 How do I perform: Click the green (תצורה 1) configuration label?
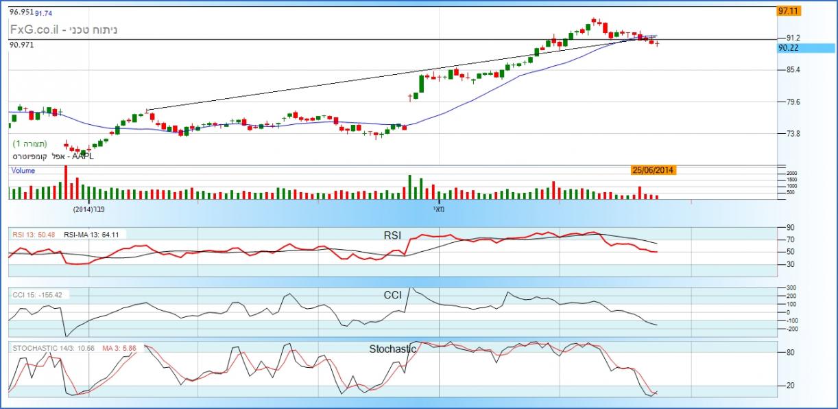(30, 144)
